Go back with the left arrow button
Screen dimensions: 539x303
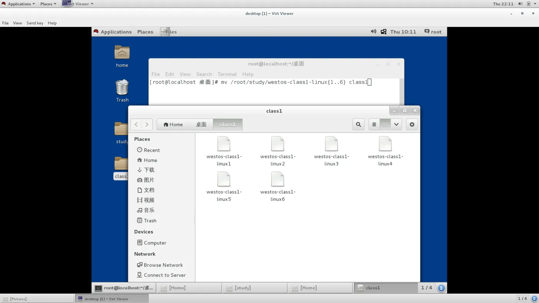(x=136, y=124)
